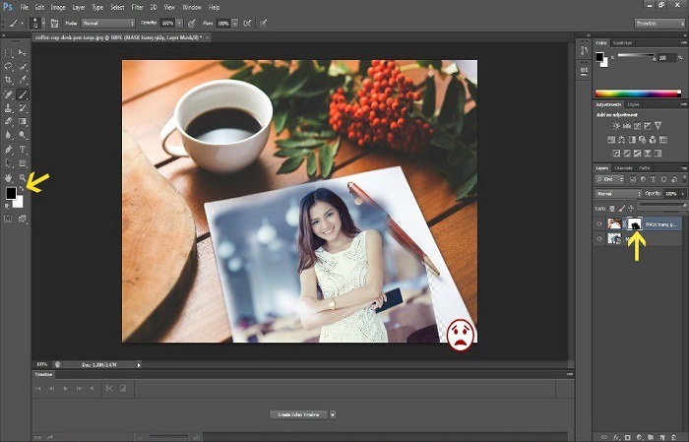Image resolution: width=689 pixels, height=442 pixels.
Task: Select the Hand tool
Action: click(10, 177)
